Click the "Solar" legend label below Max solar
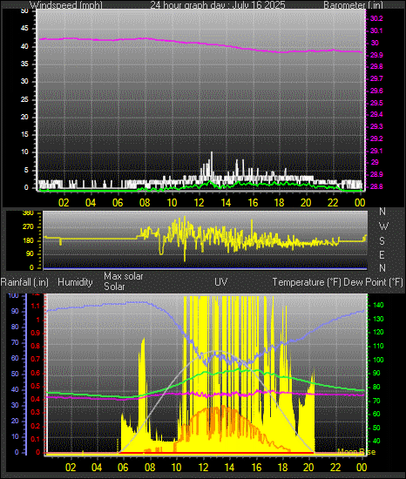 pyautogui.click(x=114, y=287)
